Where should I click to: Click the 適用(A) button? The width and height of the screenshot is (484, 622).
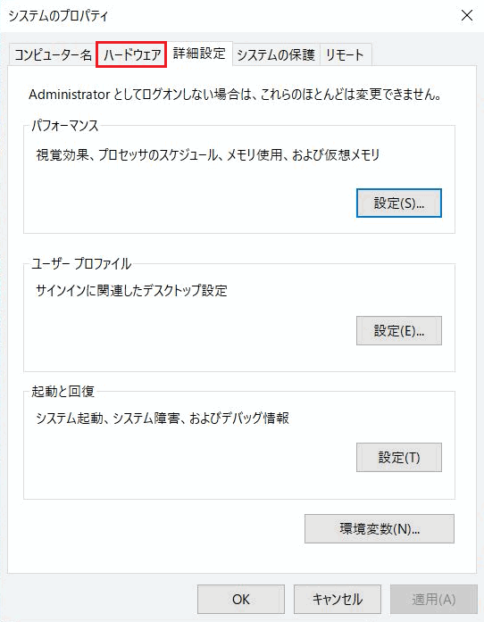point(434,599)
